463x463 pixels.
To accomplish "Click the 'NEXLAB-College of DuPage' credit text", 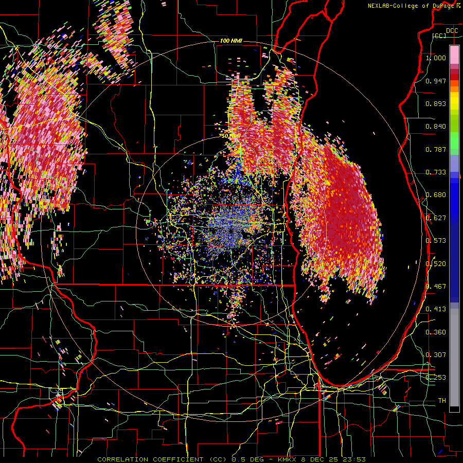I will coord(412,6).
